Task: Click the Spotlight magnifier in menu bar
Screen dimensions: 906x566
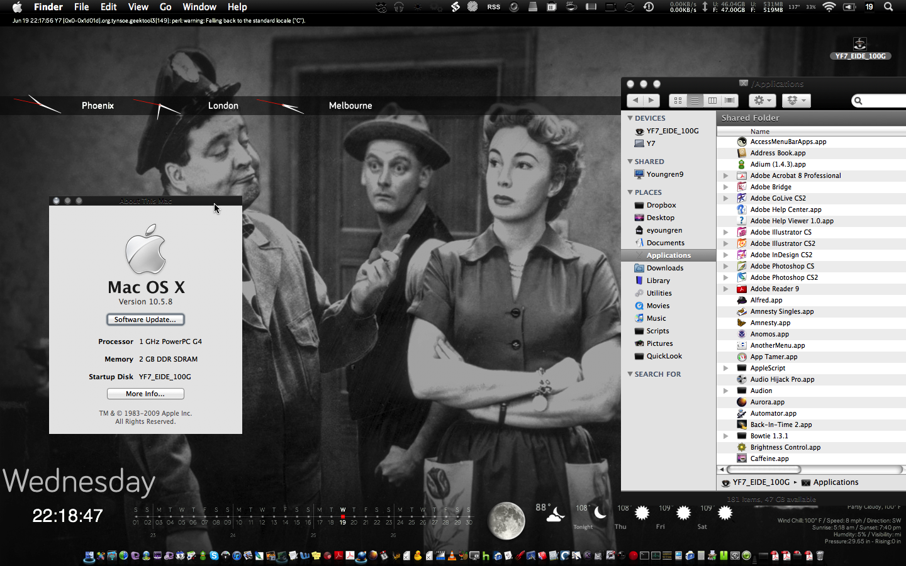Action: pyautogui.click(x=888, y=7)
